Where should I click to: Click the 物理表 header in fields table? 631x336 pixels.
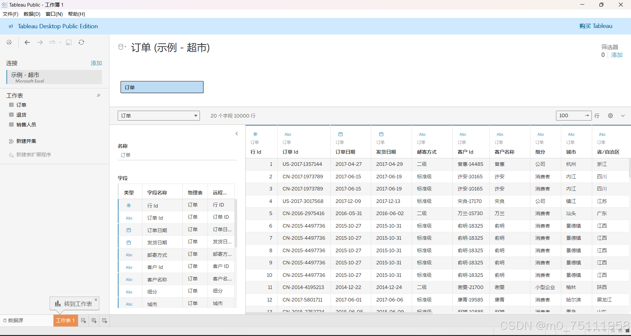tap(195, 192)
